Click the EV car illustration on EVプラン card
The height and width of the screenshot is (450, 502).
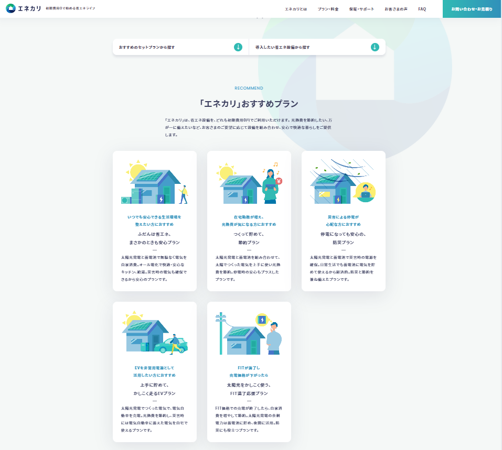154,333
